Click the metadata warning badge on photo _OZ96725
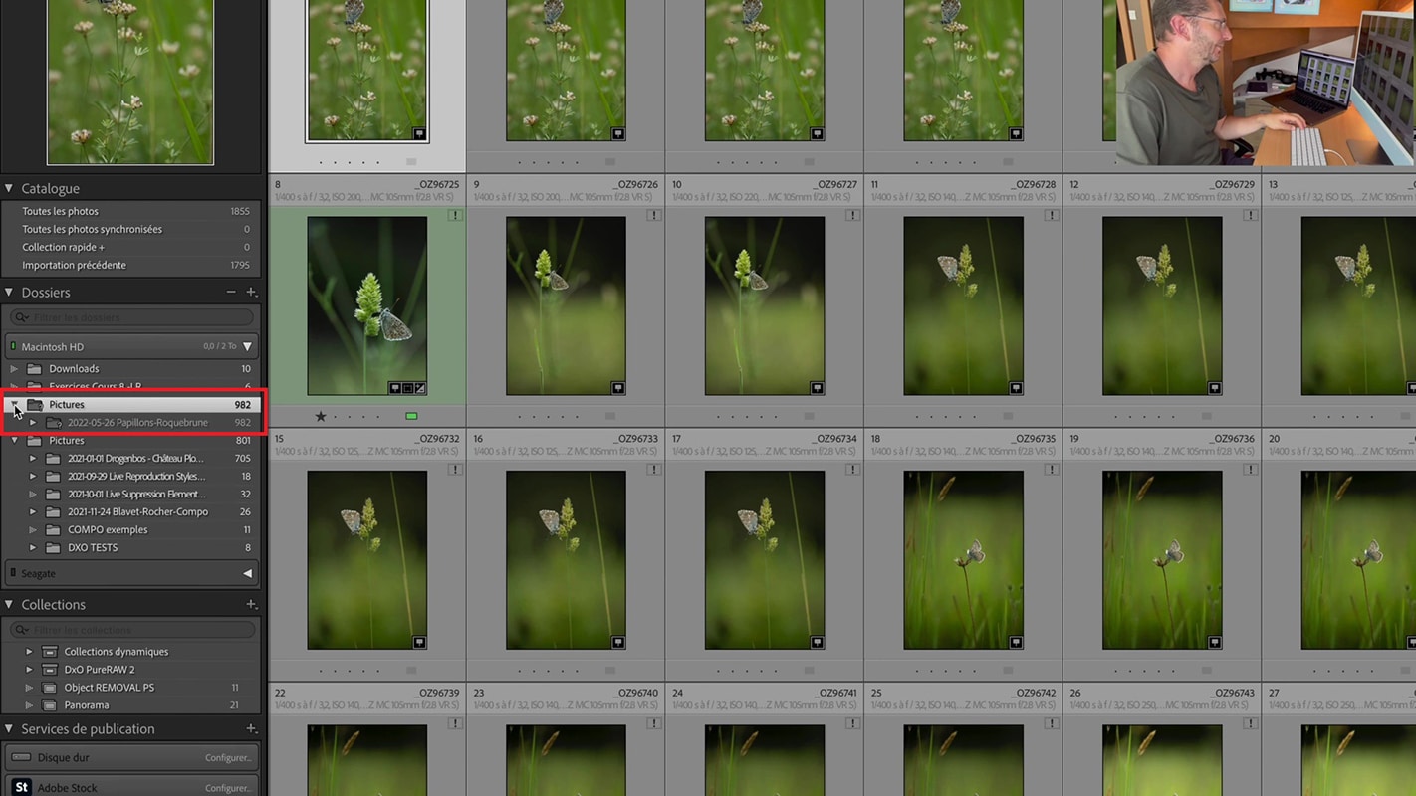Viewport: 1416px width, 796px height. click(x=455, y=215)
